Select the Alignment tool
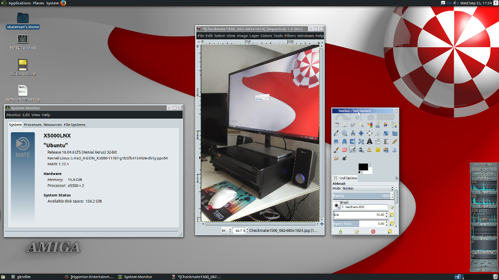Viewport: 499px width, 280px height. pyautogui.click(x=369, y=133)
